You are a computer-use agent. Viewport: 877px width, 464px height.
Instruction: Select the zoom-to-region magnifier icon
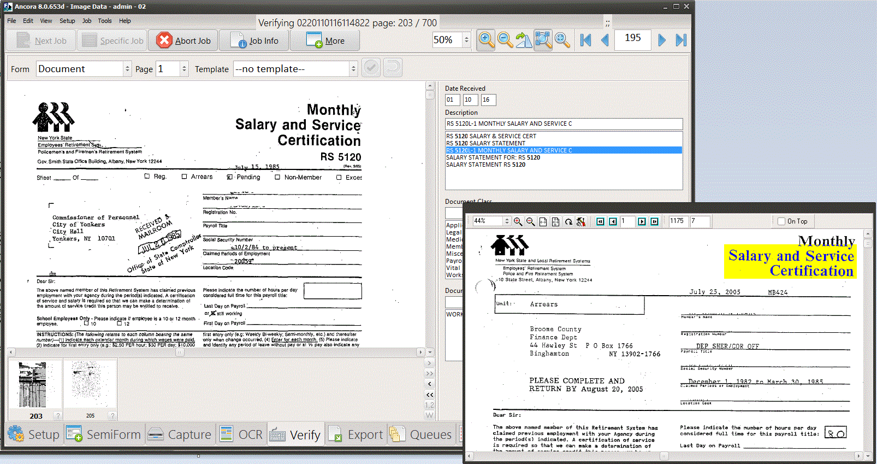tap(562, 40)
